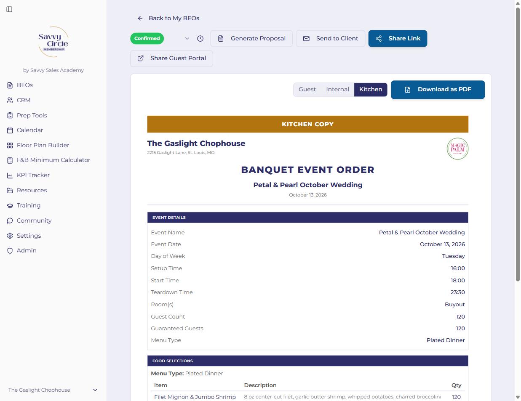This screenshot has height=401, width=521.
Task: Click the Start Time value 18:00
Action: point(458,280)
